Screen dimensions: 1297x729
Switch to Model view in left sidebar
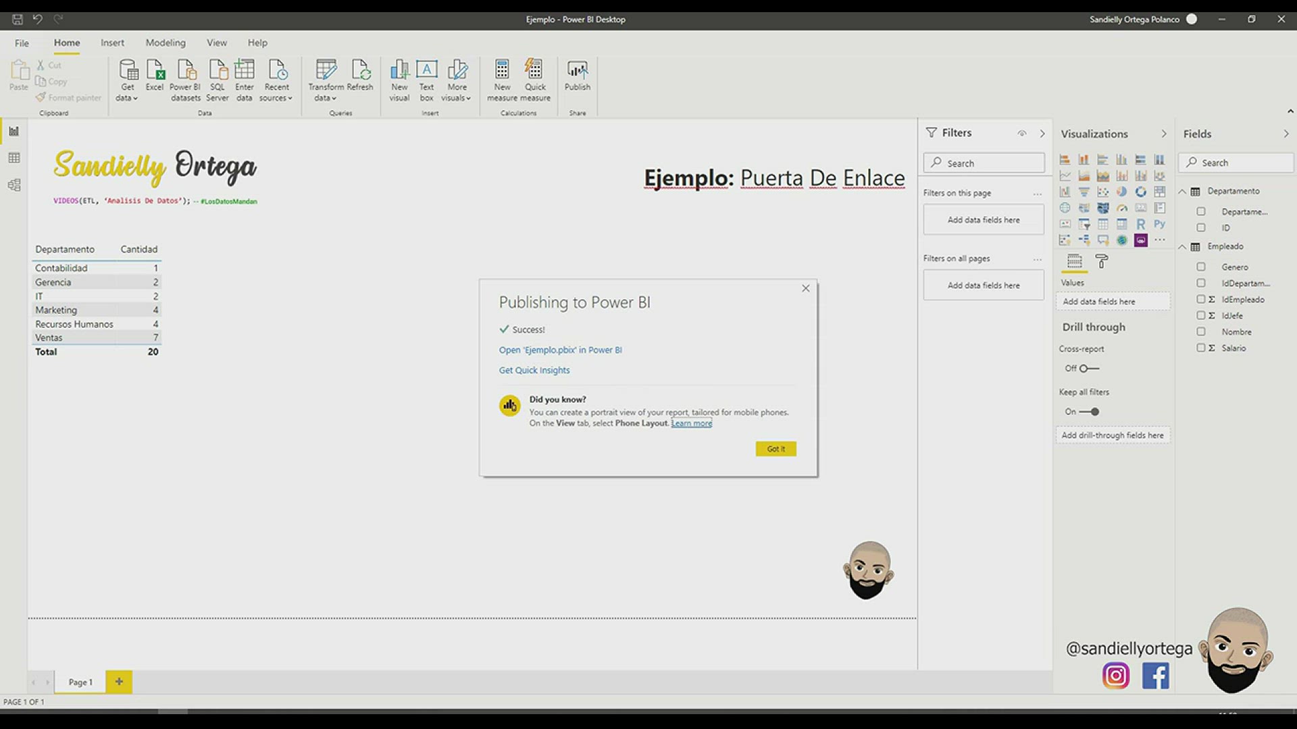click(14, 185)
